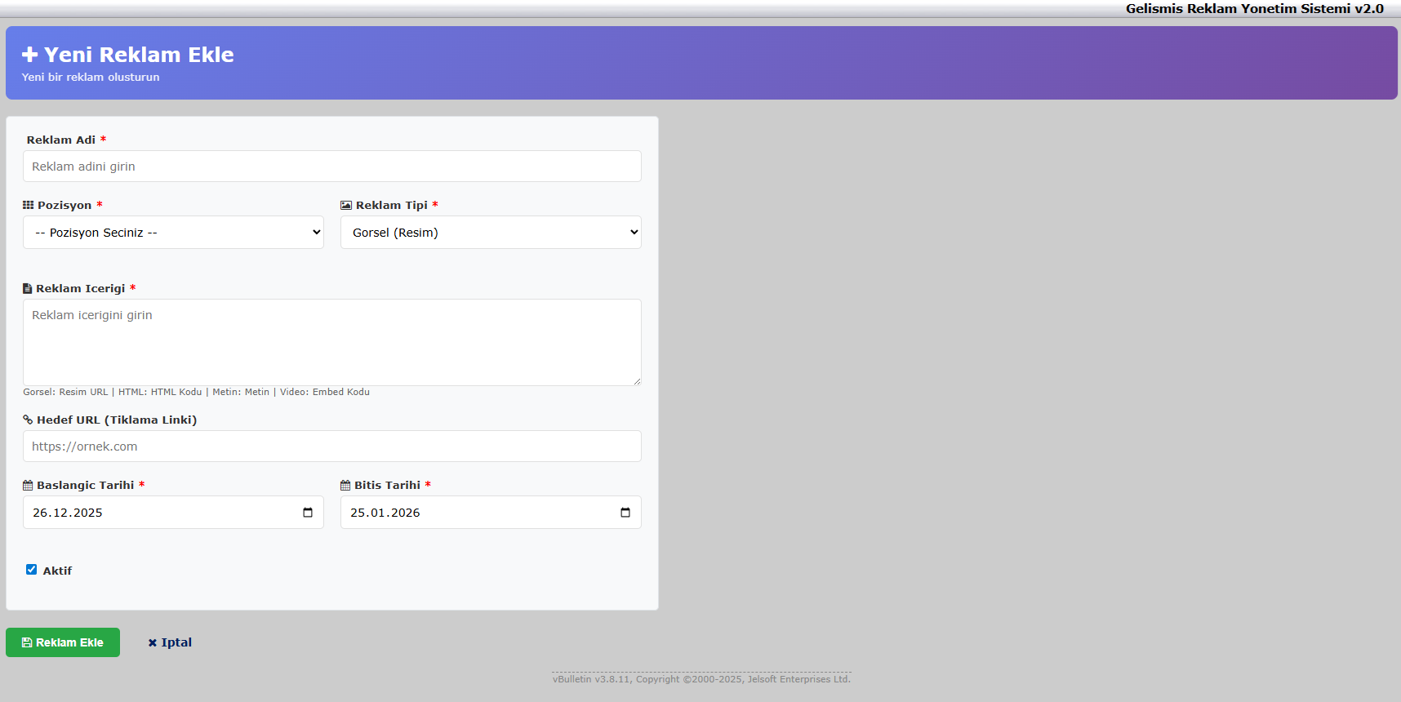Click into the Reklam Icerigi textarea
The height and width of the screenshot is (702, 1401).
pyautogui.click(x=332, y=342)
